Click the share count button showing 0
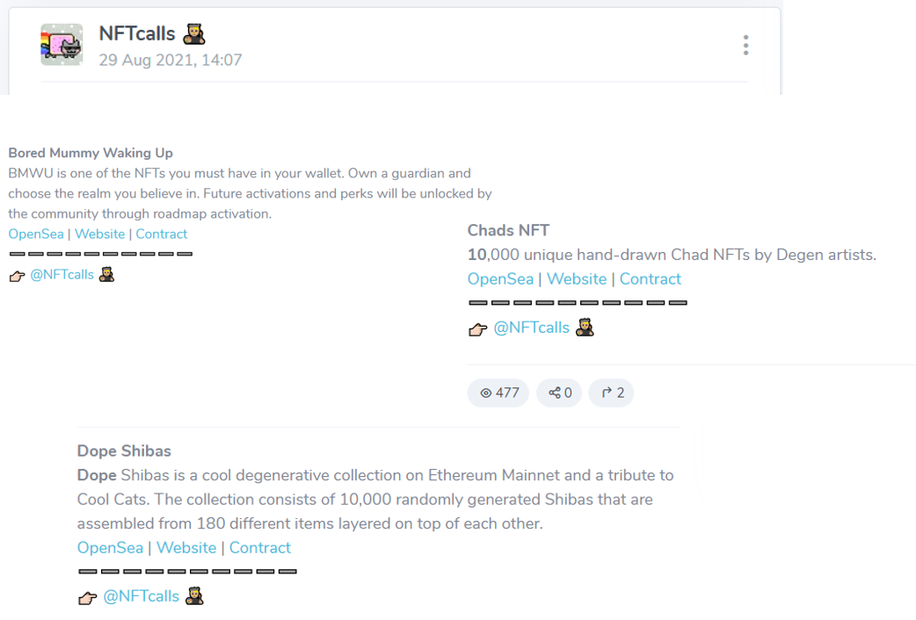 click(x=559, y=393)
